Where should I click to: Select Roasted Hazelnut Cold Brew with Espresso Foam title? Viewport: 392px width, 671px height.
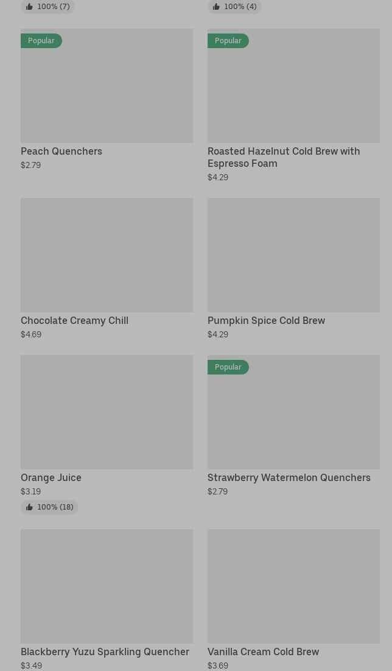(x=284, y=157)
